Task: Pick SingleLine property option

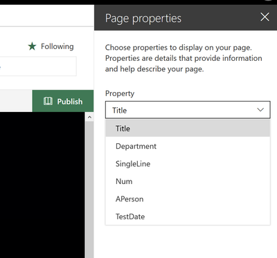Action: (188, 164)
